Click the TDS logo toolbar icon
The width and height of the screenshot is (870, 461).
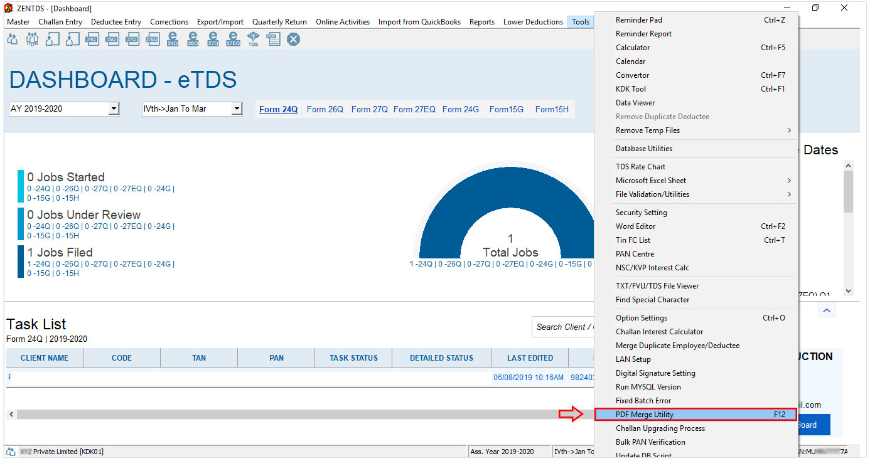coord(253,40)
